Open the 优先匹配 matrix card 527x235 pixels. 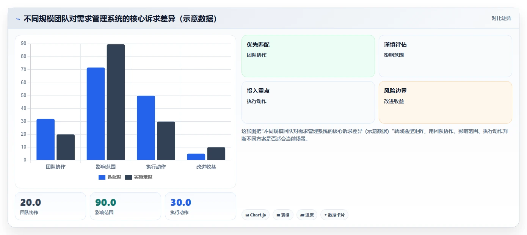click(x=308, y=56)
